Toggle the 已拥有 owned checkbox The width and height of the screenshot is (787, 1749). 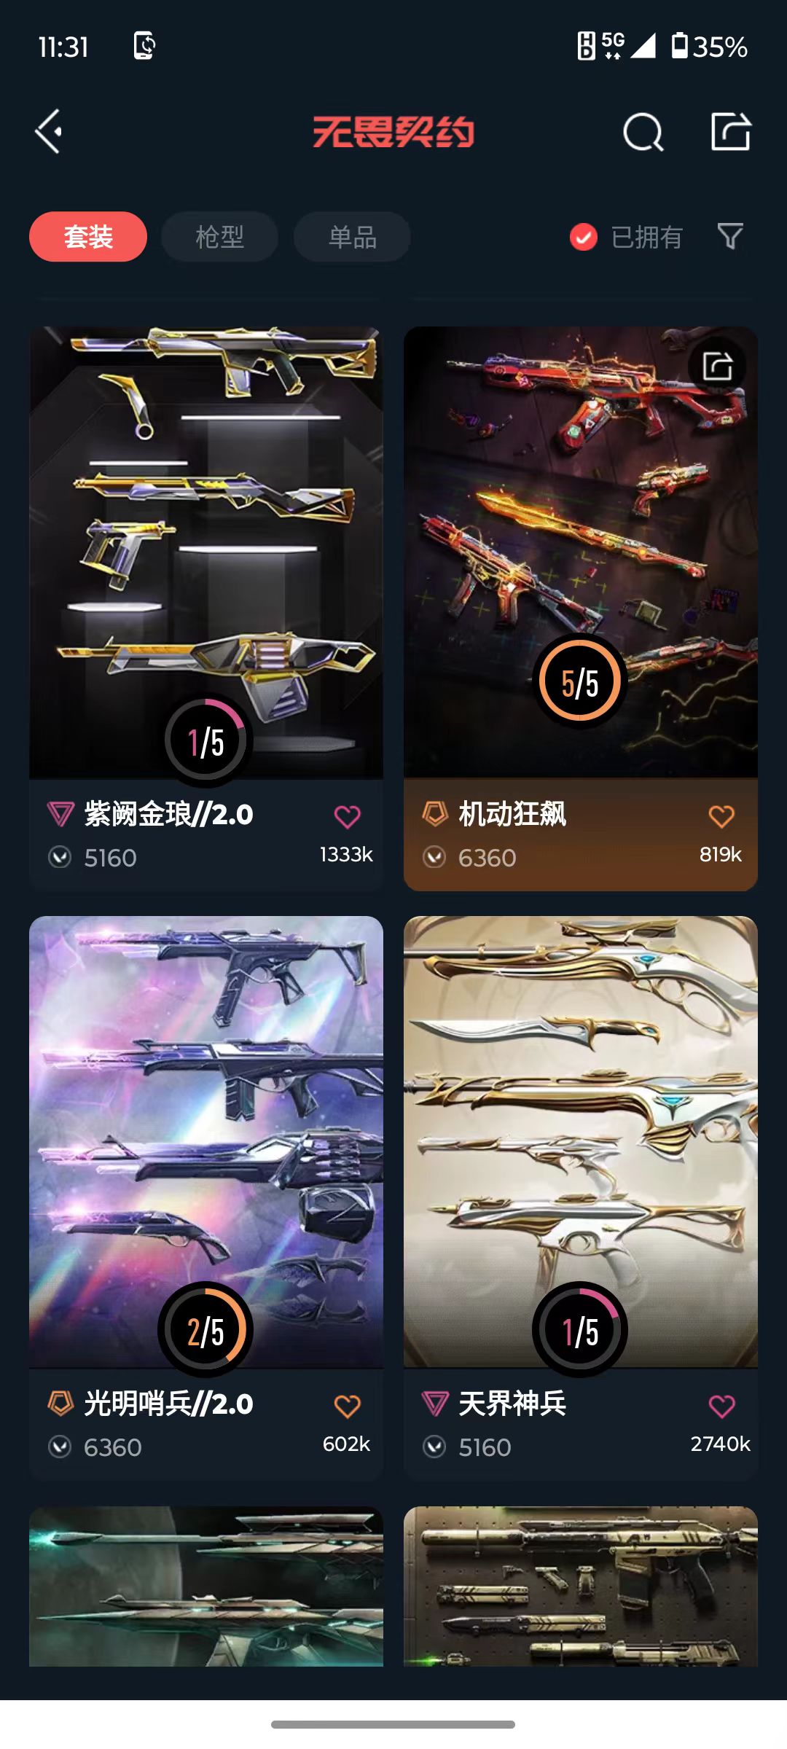[583, 237]
